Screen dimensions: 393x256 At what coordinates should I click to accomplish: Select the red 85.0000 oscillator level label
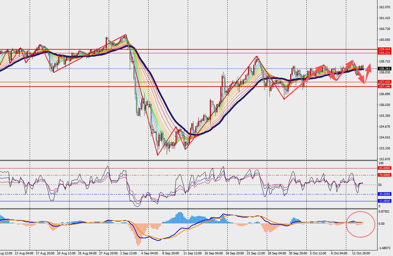point(384,168)
